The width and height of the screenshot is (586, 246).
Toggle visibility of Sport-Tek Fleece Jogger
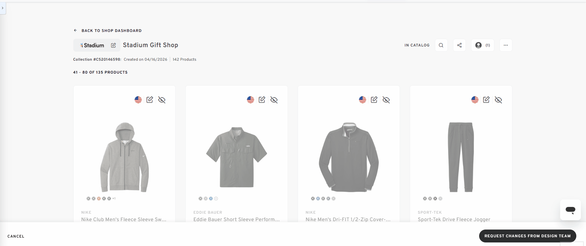point(499,100)
